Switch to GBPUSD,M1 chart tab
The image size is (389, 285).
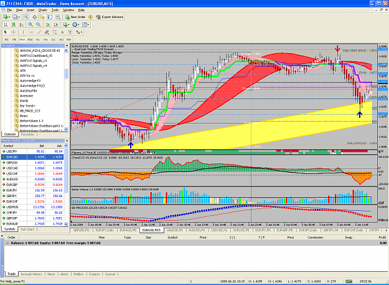82,230
